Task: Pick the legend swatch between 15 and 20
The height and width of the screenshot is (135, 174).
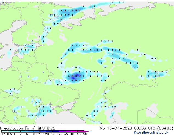Action: 43,131
